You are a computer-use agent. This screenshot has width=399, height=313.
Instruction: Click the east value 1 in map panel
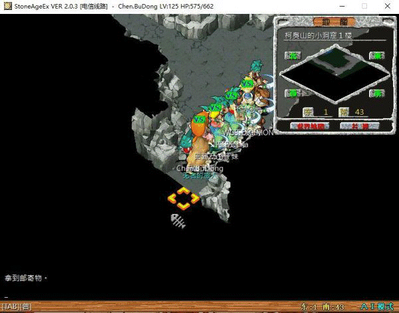tap(325, 112)
